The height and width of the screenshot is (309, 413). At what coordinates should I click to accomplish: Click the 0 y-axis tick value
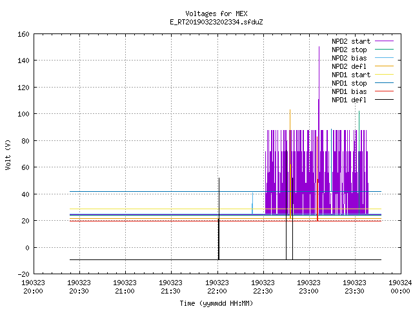coord(27,248)
